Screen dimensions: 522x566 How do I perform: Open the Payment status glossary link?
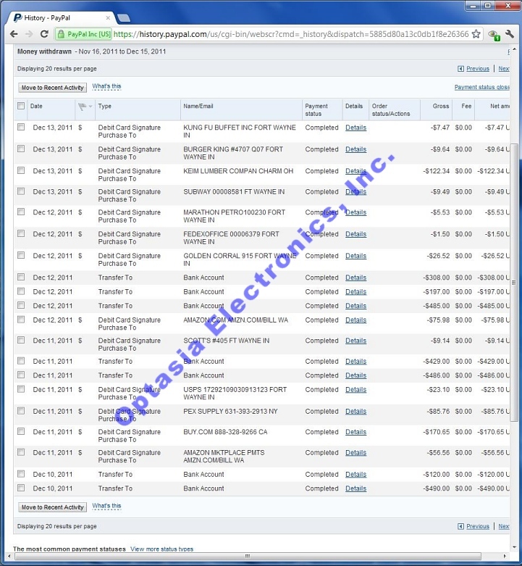click(x=482, y=87)
